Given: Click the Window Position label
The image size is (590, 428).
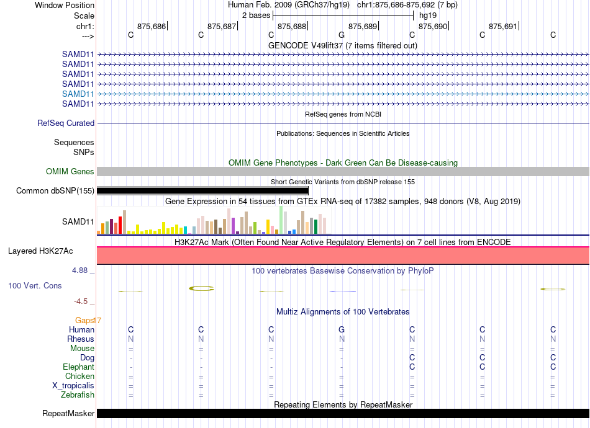Looking at the screenshot, I should tap(65, 5).
